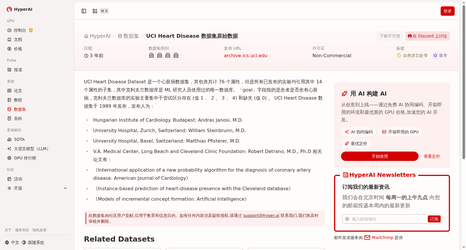Click the 自然语言处理 tag

413,55
